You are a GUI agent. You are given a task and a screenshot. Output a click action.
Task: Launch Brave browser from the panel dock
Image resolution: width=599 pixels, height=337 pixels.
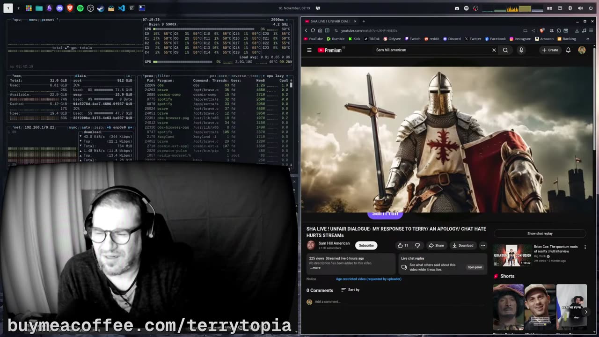pyautogui.click(x=70, y=8)
